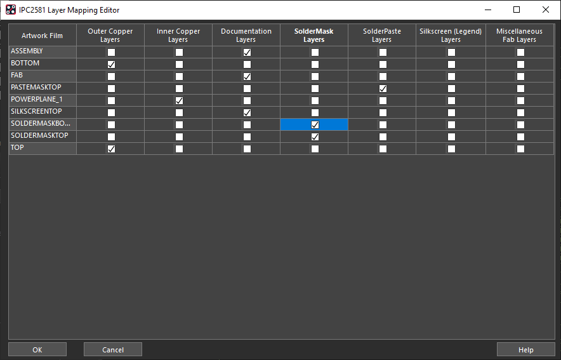Check SOLDERMASKTOP in SolderPaste Layers
561x360 pixels.
pos(383,137)
